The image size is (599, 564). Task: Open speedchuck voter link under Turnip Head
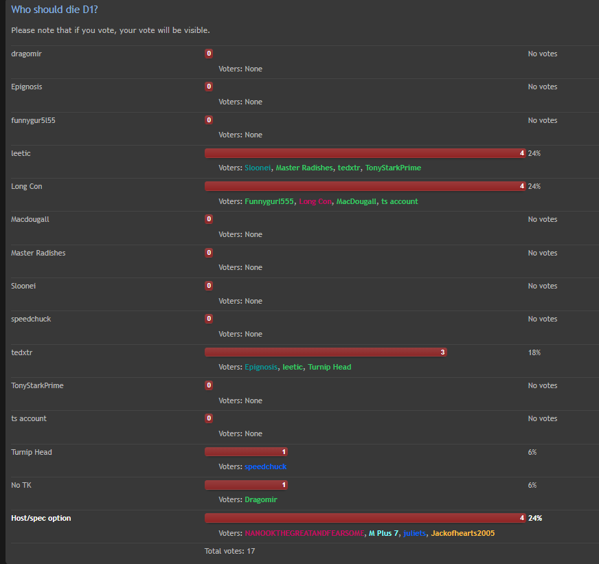click(266, 466)
